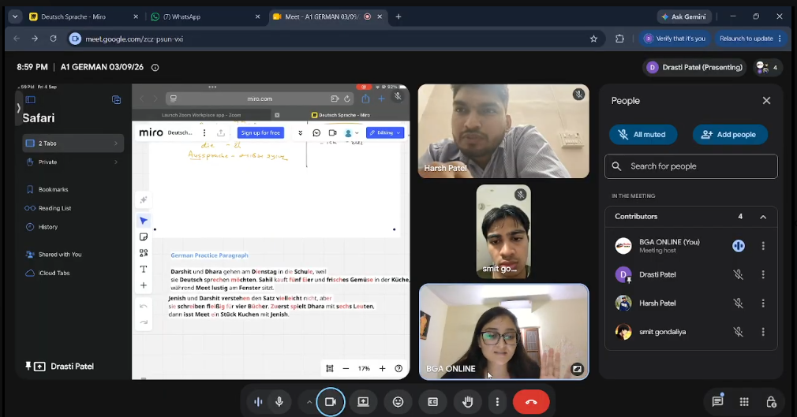Open options menu for BGA ONLINE (You)
This screenshot has height=417, width=797.
point(763,246)
